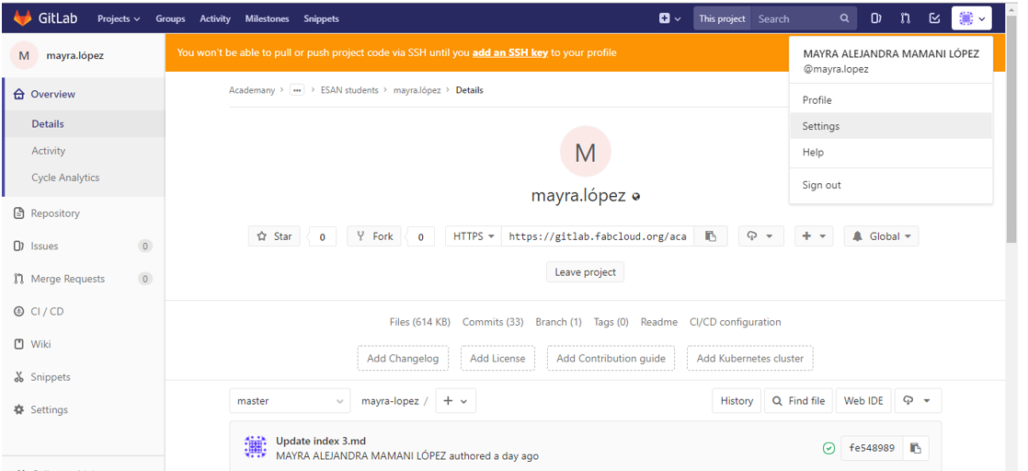
Task: Expand the HTTPS protocol dropdown
Action: coord(474,236)
